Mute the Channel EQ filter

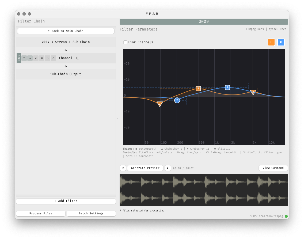point(42,58)
